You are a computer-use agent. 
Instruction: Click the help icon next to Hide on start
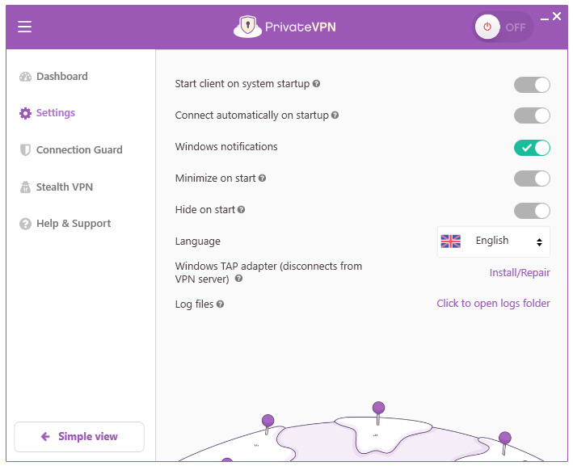pyautogui.click(x=242, y=210)
